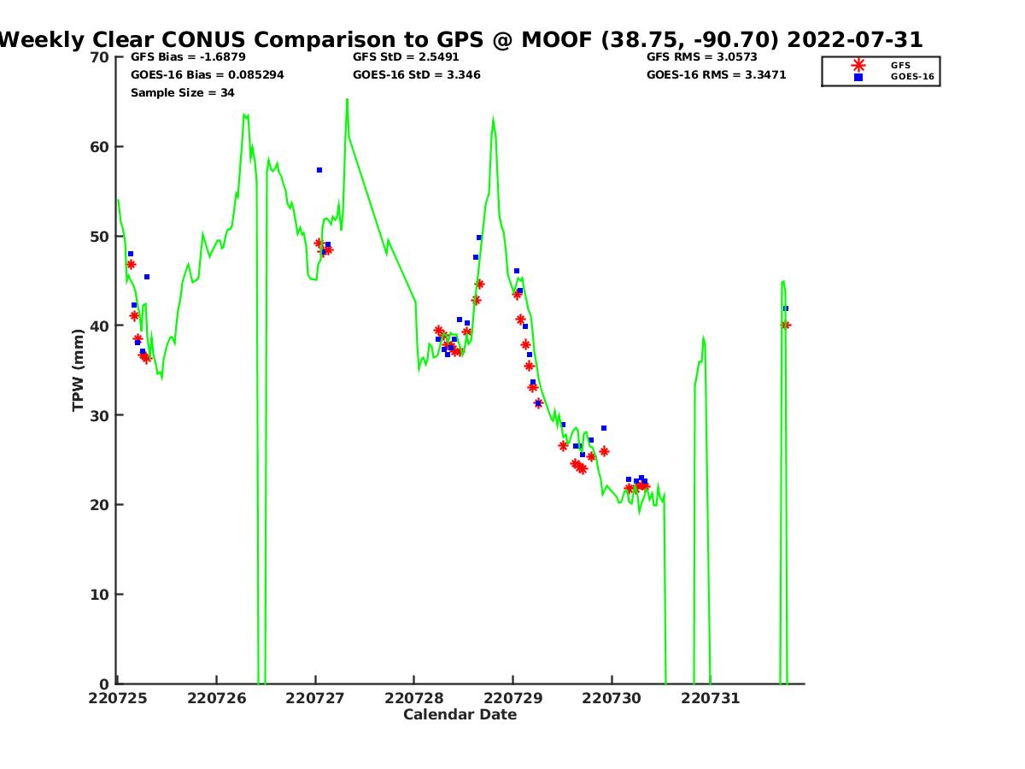Select the 220725 x-axis tick label
The width and height of the screenshot is (1025, 769).
click(117, 698)
